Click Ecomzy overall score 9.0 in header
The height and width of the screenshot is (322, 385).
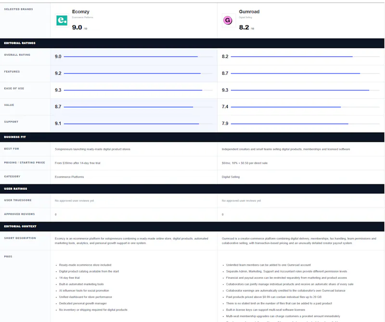(77, 27)
